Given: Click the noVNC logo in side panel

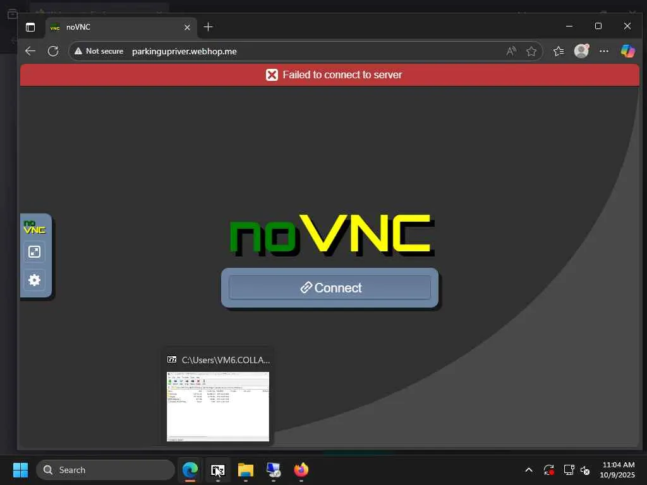Looking at the screenshot, I should click(x=35, y=227).
